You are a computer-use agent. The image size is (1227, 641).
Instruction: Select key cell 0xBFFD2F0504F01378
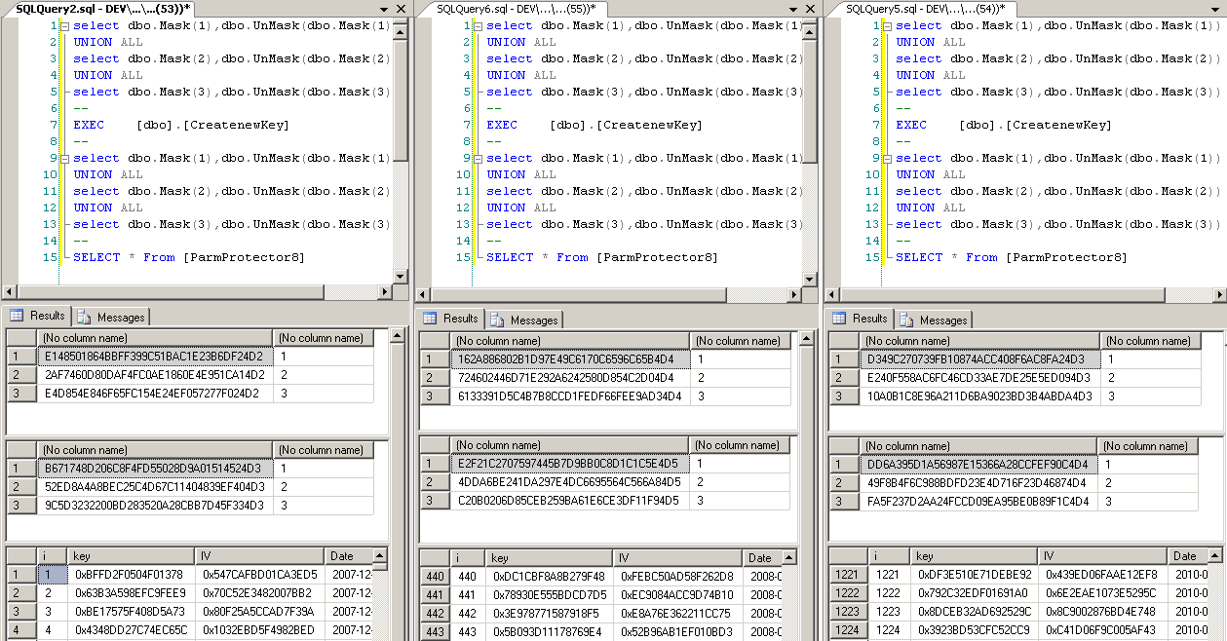click(132, 575)
